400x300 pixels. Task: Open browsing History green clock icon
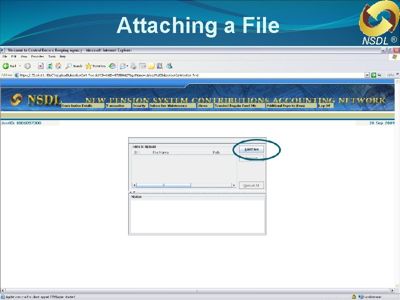(x=112, y=66)
